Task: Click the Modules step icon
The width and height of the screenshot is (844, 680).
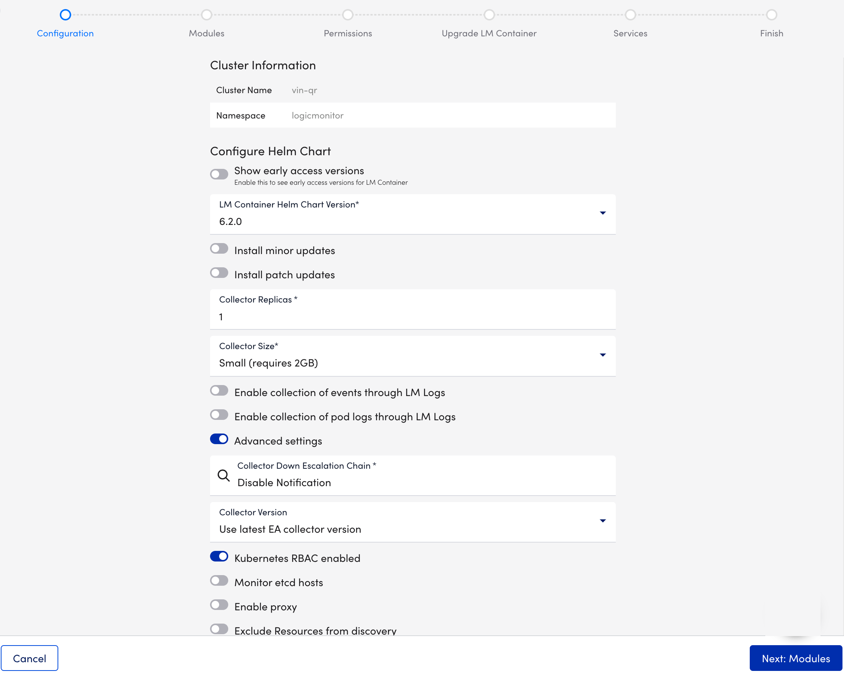Action: [x=207, y=14]
